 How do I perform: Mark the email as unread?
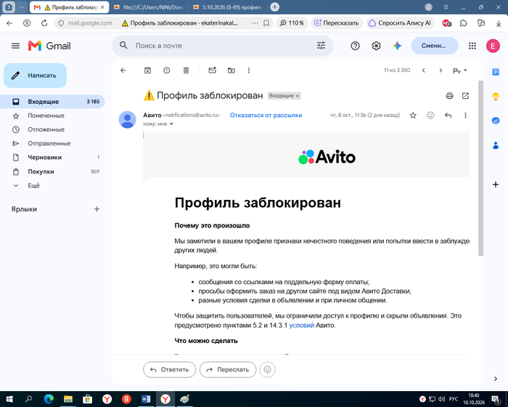point(212,70)
